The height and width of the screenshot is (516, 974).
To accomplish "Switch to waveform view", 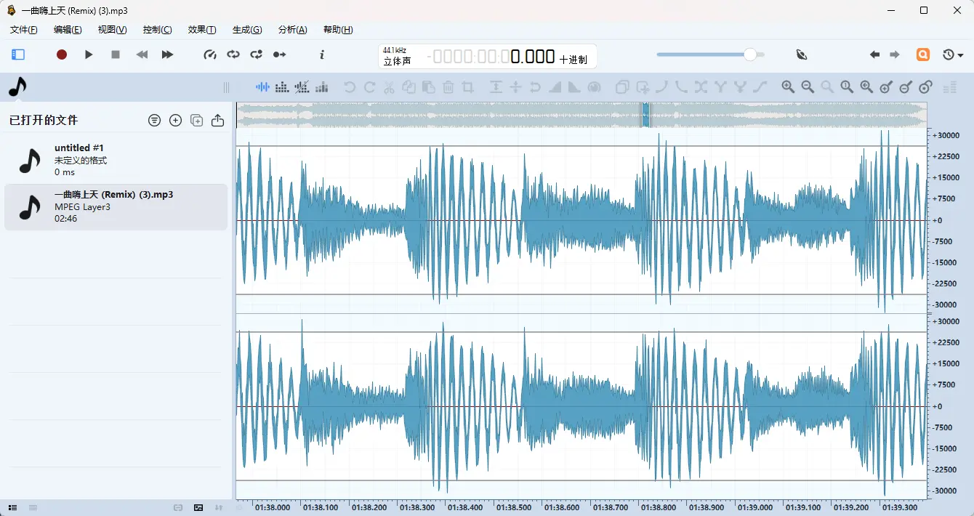I will [262, 87].
